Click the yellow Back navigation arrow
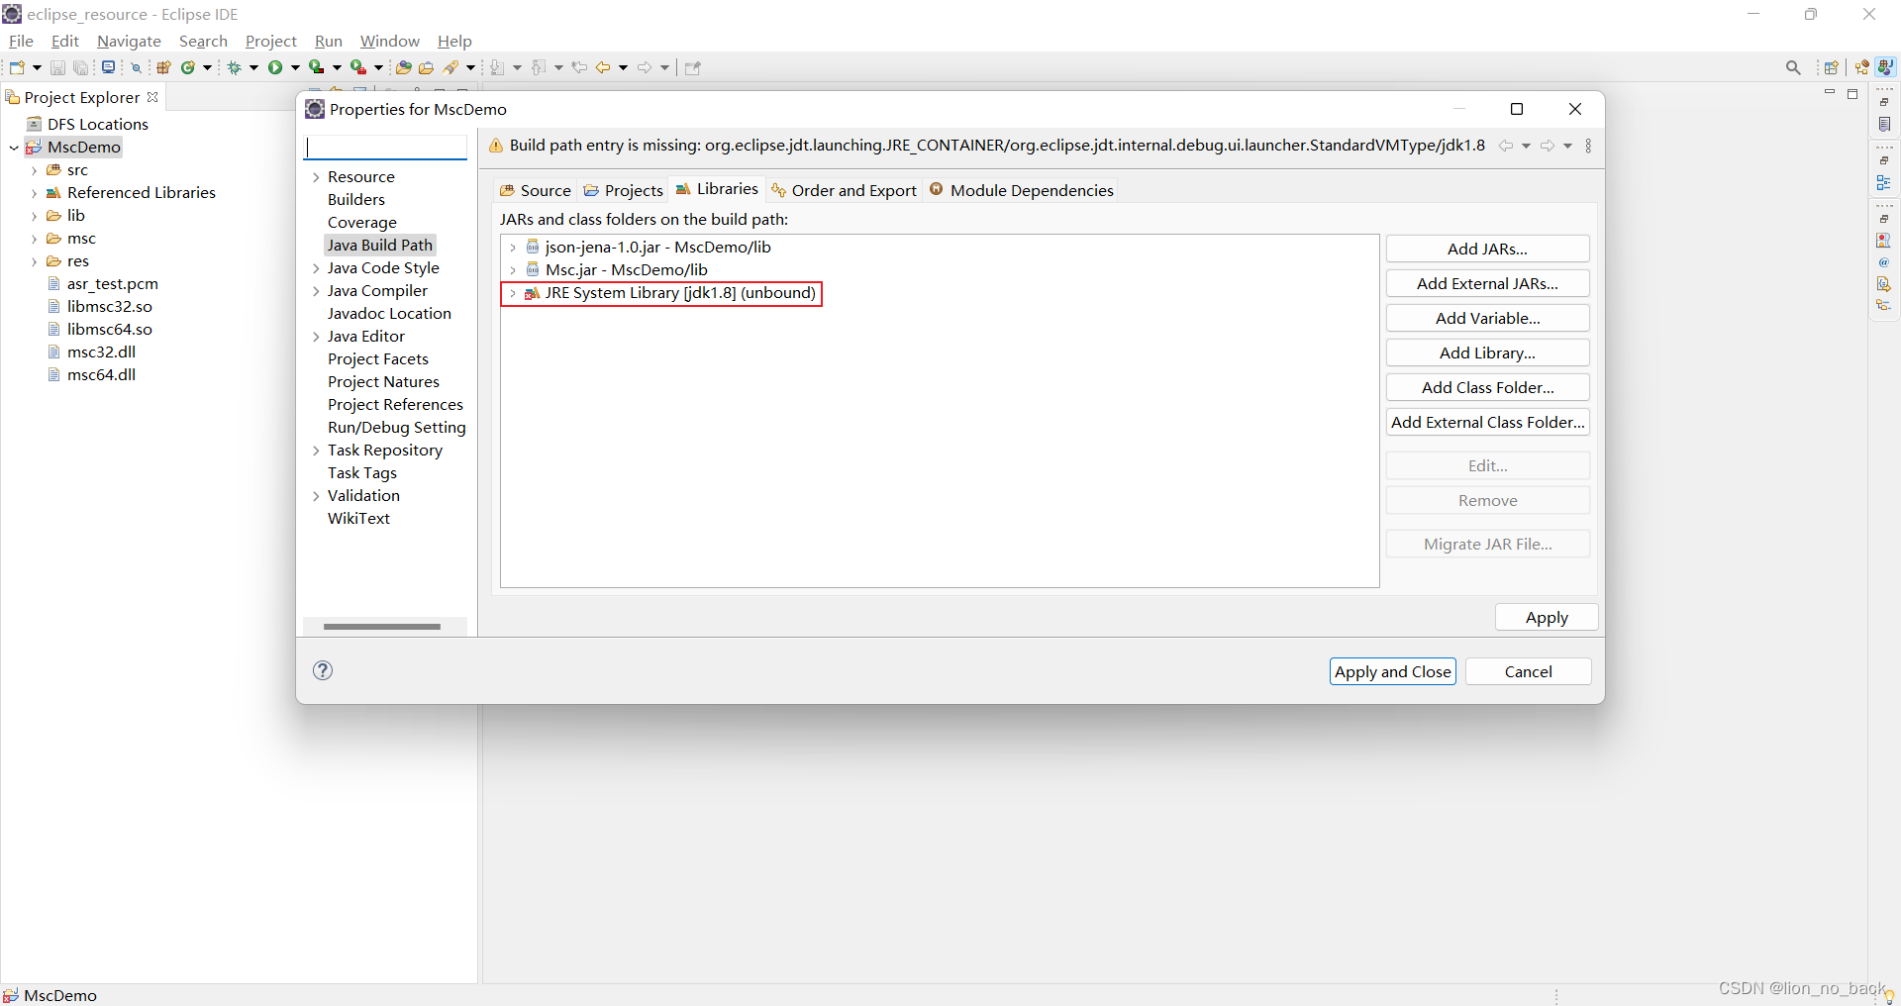 pos(603,67)
